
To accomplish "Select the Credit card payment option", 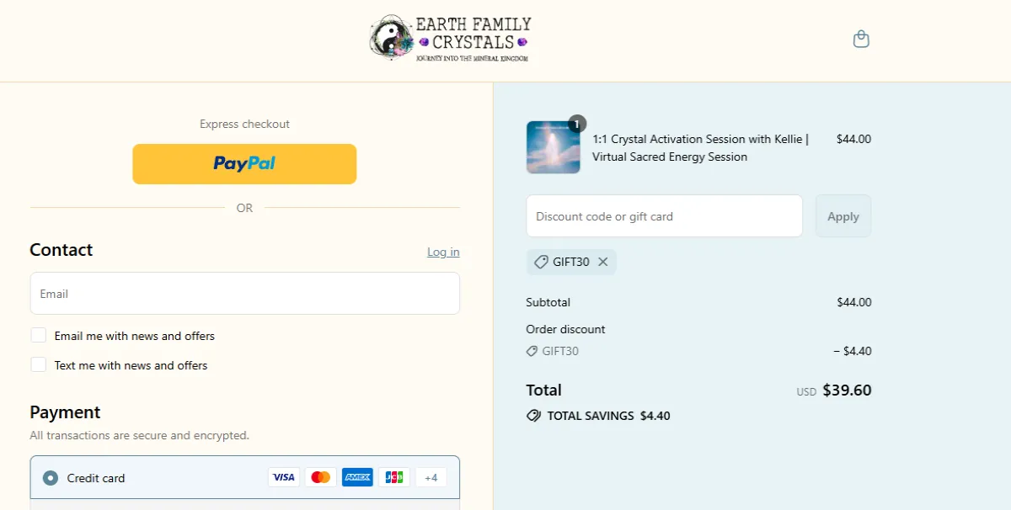I will pos(50,476).
